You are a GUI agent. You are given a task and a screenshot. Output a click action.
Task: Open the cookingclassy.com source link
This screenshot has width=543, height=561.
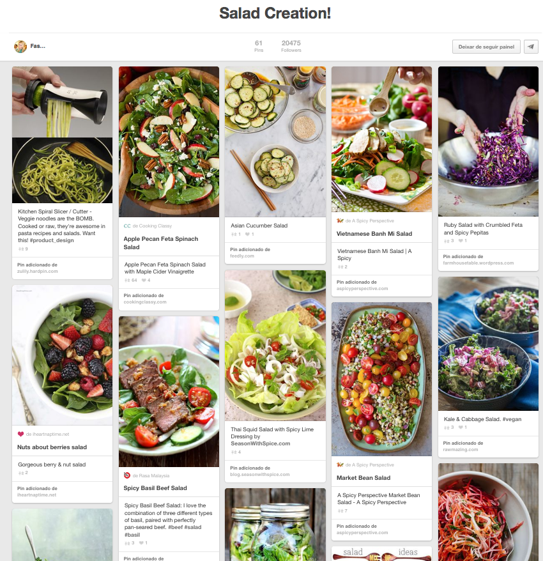pos(145,302)
